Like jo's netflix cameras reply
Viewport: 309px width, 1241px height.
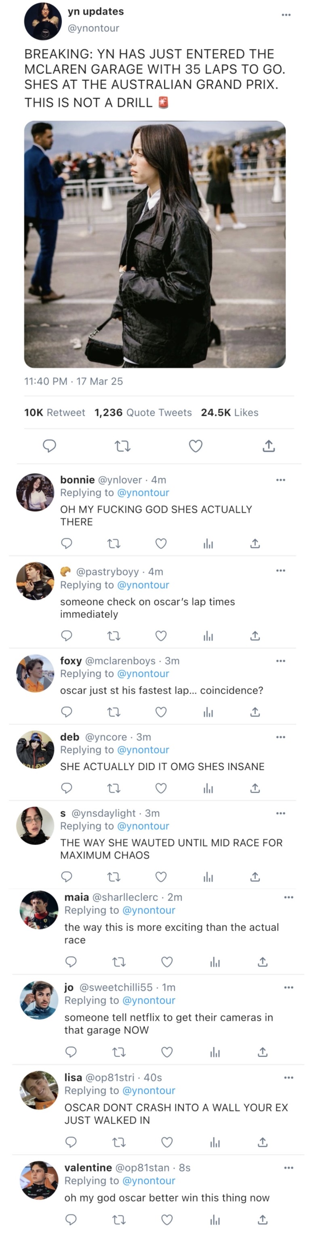click(x=167, y=1052)
